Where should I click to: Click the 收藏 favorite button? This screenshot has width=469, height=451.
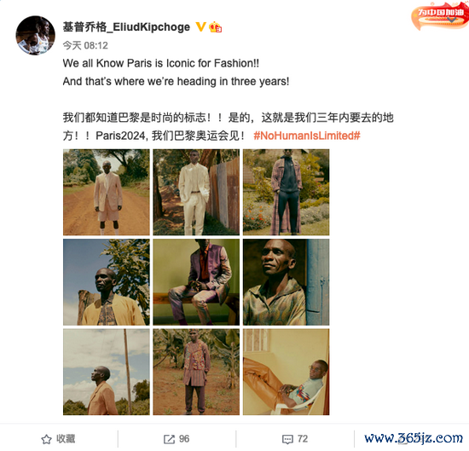coord(58,439)
